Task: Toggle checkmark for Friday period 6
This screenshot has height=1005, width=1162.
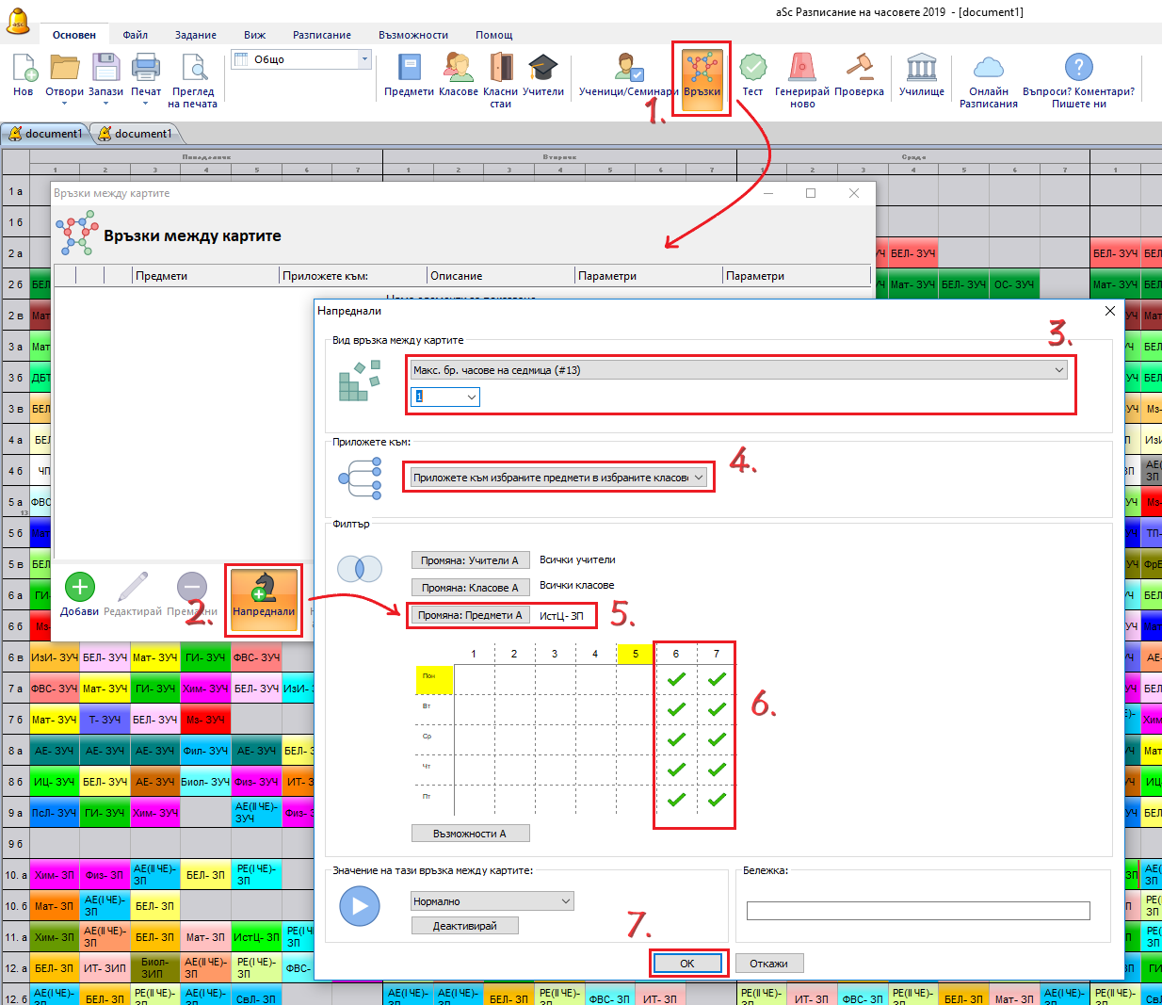Action: (x=676, y=800)
